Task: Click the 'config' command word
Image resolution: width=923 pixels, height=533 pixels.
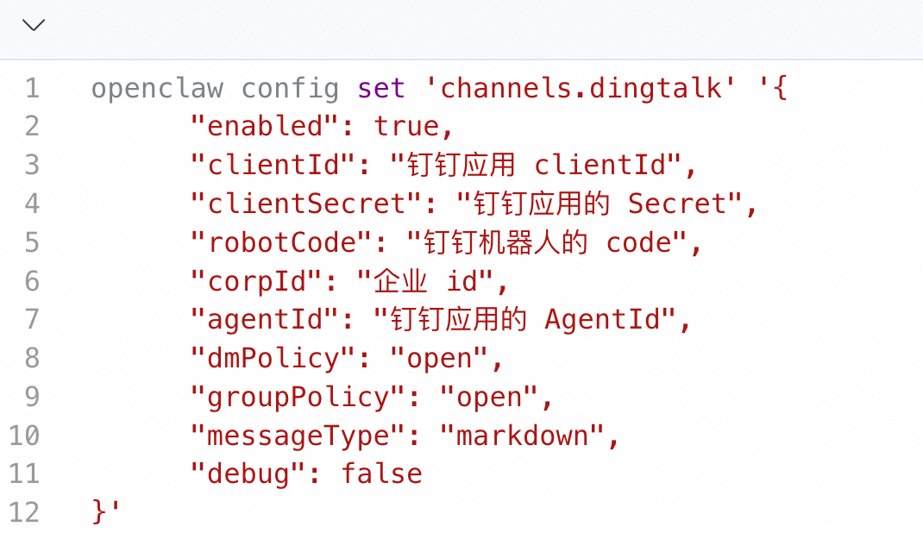Action: point(290,90)
